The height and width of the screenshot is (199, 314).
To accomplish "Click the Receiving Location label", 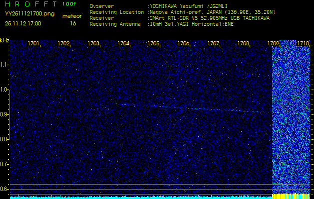I will point(118,11).
